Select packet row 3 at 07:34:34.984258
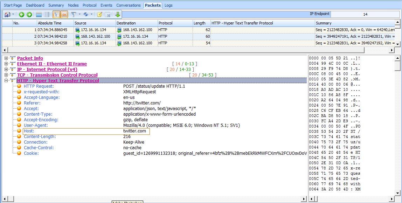The height and width of the screenshot is (203, 402). pos(198,43)
